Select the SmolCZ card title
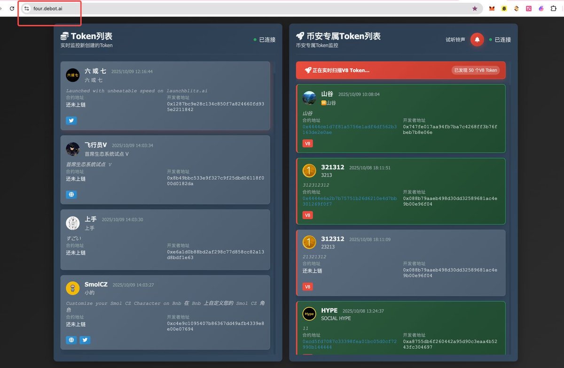This screenshot has width=564, height=368. click(x=96, y=284)
